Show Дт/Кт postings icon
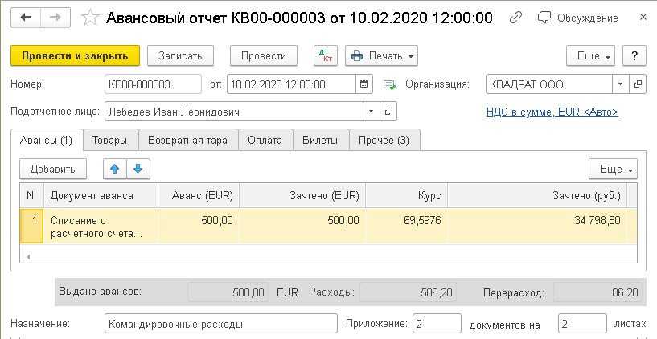The height and width of the screenshot is (339, 657). click(x=326, y=55)
